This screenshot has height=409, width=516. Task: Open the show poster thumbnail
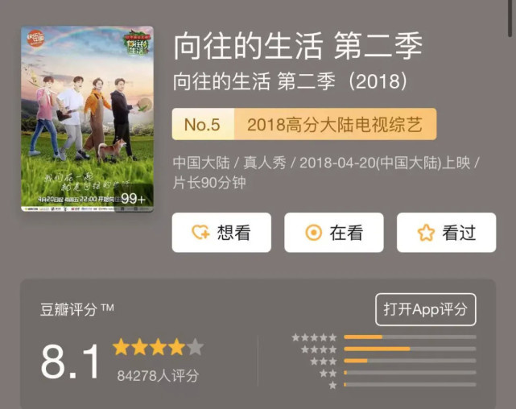point(87,118)
